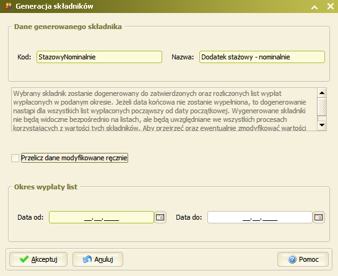This screenshot has width=338, height=276.
Task: Click the application icon in title bar
Action: pyautogui.click(x=8, y=6)
